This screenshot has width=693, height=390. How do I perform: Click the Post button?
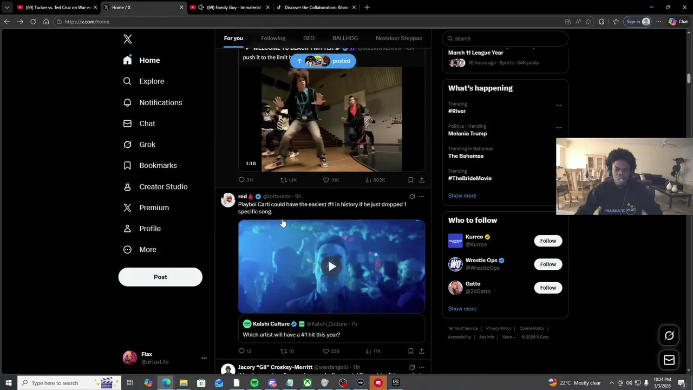click(x=160, y=277)
